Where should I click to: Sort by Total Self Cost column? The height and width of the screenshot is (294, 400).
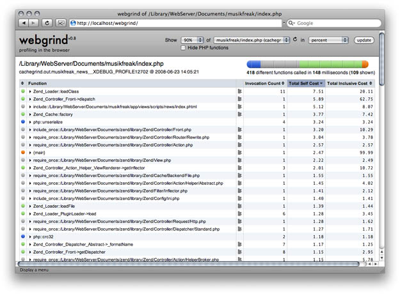pos(306,83)
